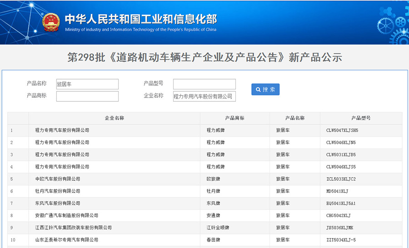Image resolution: width=409 pixels, height=248 pixels.
Task: Click the 产品型号 column header in table
Action: pyautogui.click(x=361, y=118)
